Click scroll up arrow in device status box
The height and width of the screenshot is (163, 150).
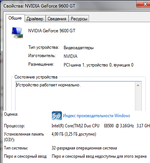138,85
